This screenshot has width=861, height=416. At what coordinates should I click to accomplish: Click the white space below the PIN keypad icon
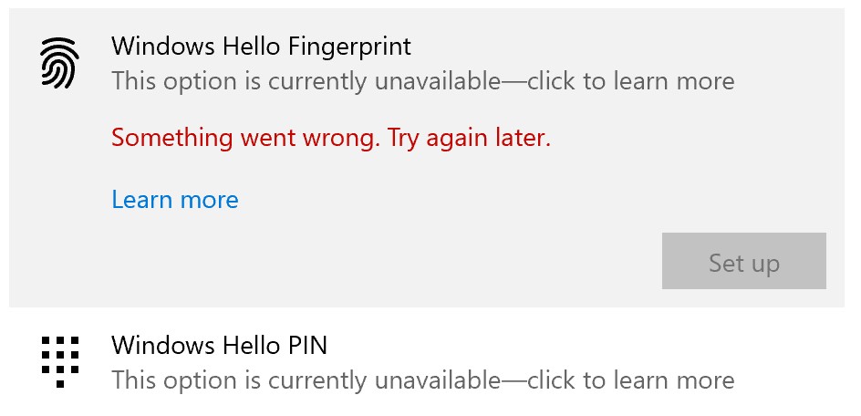pyautogui.click(x=60, y=403)
